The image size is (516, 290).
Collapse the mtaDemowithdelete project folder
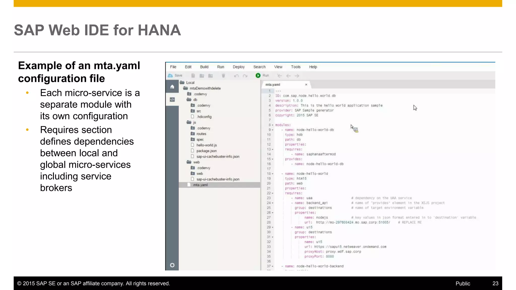pos(186,88)
